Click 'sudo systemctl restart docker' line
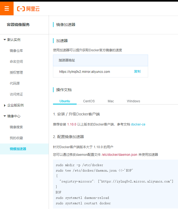The height and width of the screenshot is (209, 178). [x=83, y=203]
